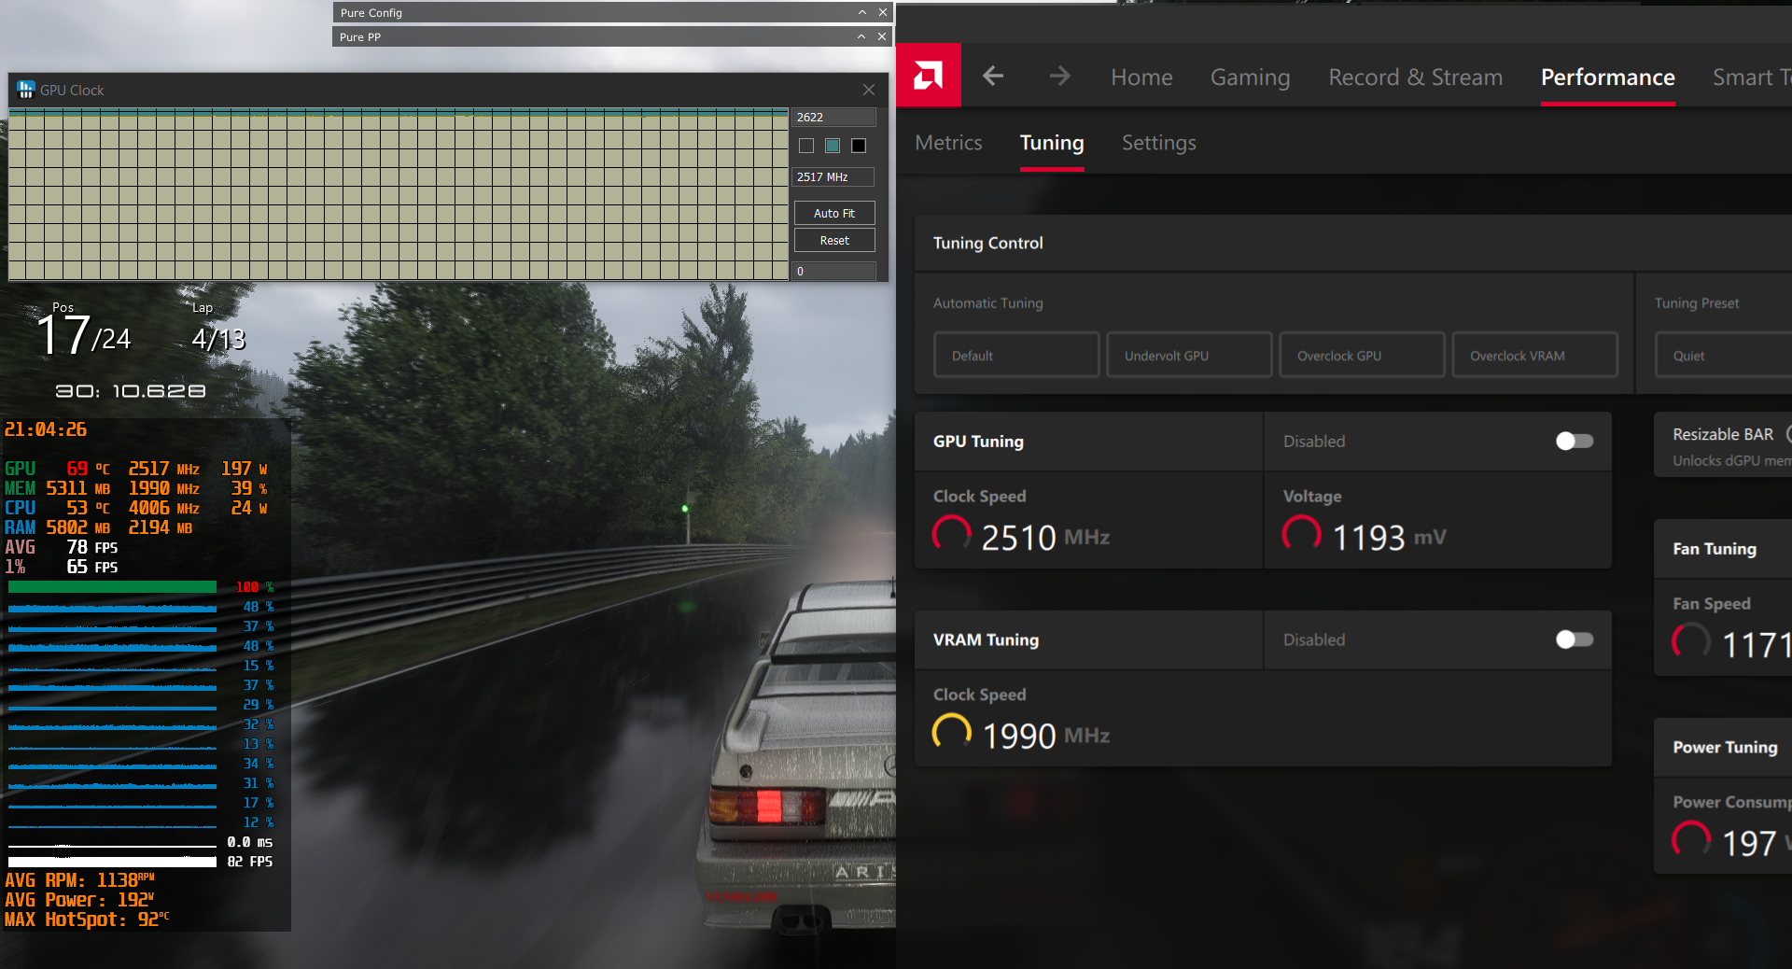Select the teal color swatch in GPU Clock
1792x969 pixels.
(x=833, y=146)
